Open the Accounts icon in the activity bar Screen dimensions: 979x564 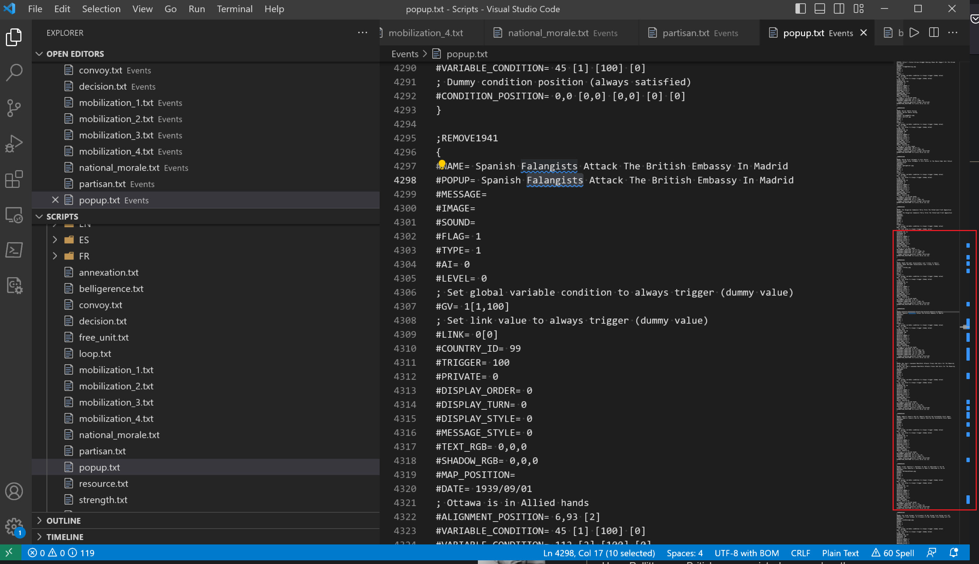coord(14,492)
